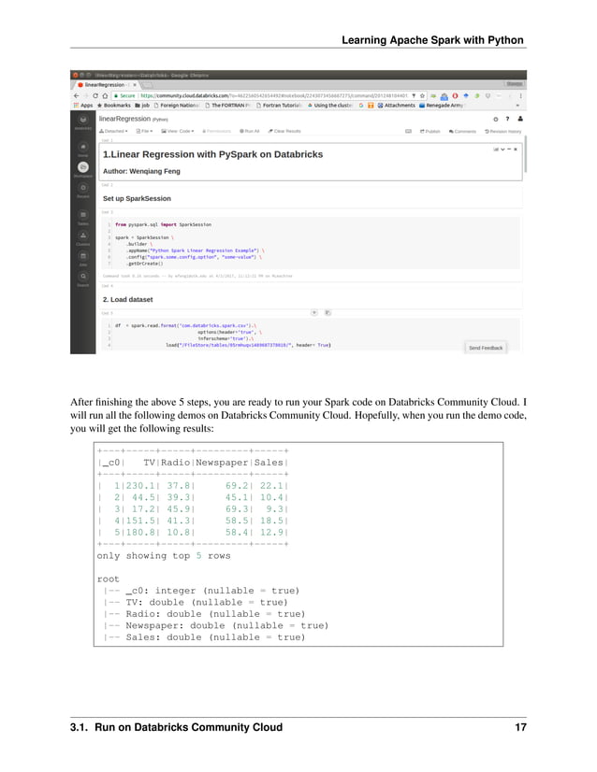
Task: Open the Foreign National bookmark
Action: pos(177,106)
